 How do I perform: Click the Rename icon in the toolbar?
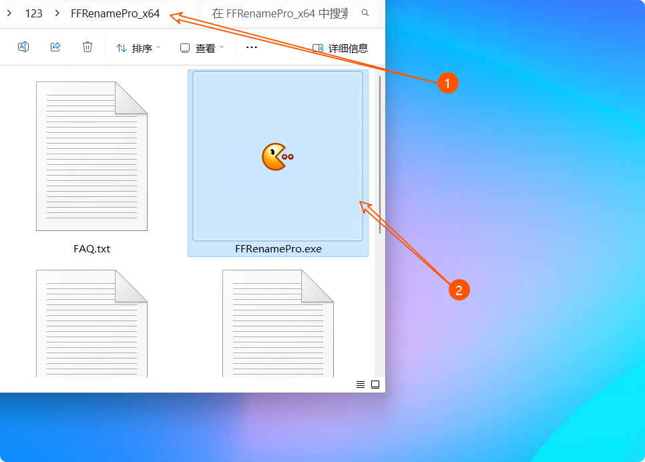[x=23, y=47]
